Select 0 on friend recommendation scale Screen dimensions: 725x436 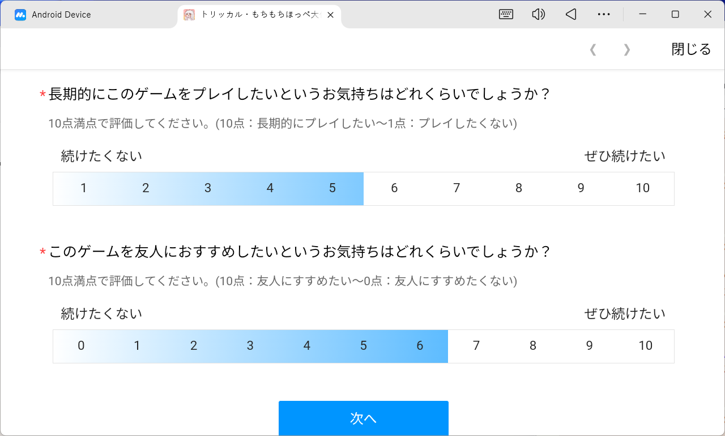tap(81, 346)
